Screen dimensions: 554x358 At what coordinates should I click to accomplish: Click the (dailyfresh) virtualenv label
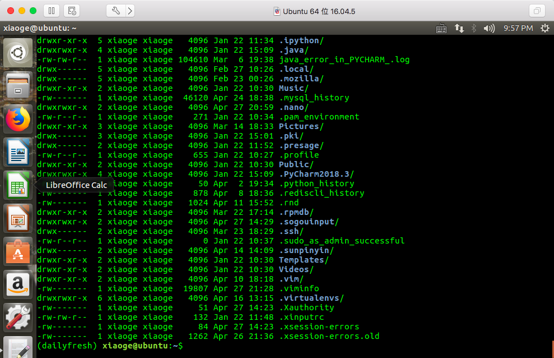[67, 346]
